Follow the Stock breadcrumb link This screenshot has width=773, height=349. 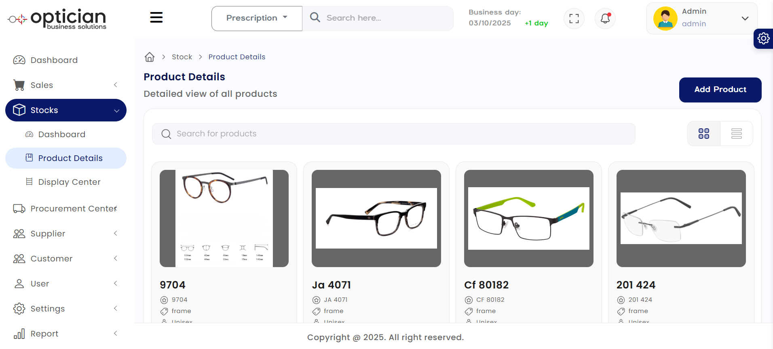click(182, 57)
